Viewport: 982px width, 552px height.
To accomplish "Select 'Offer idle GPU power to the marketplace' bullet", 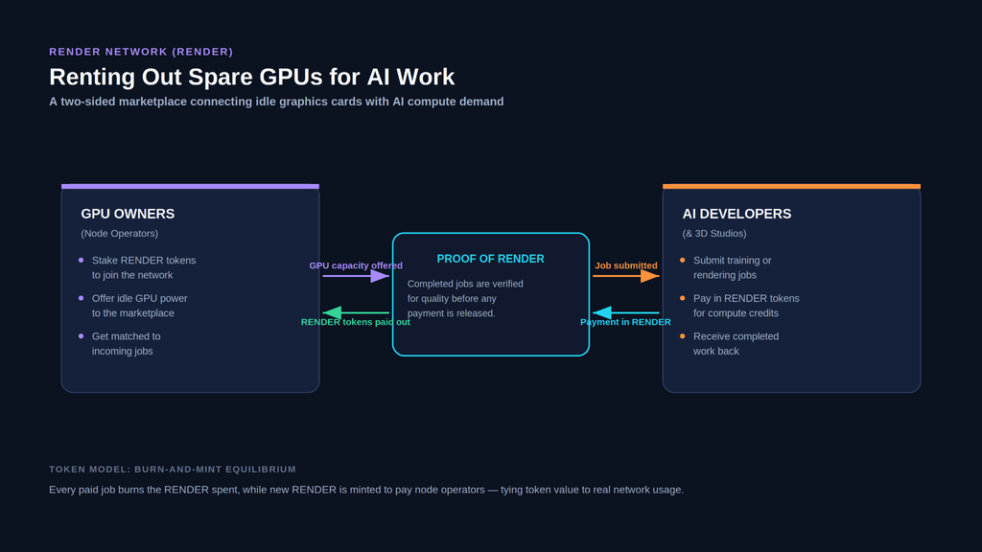I will point(132,306).
